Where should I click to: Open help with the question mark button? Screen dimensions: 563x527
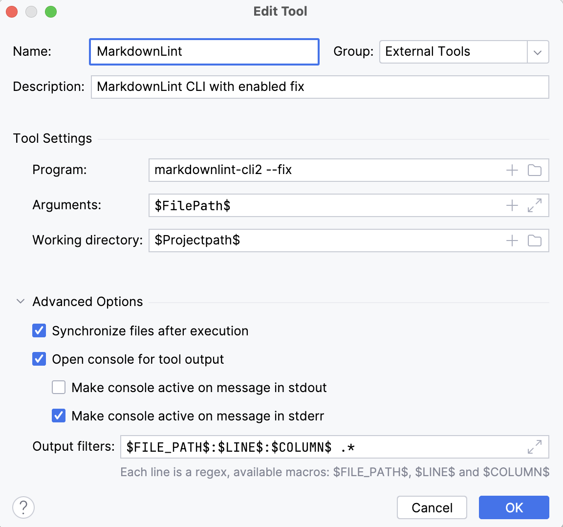(23, 507)
